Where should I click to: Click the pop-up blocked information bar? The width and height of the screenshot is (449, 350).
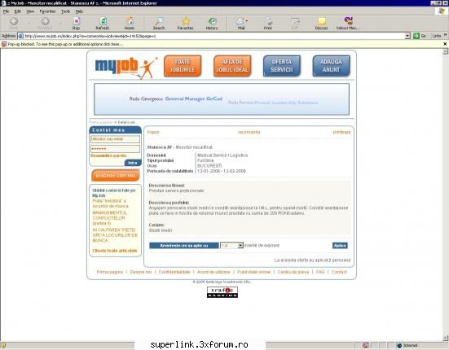pyautogui.click(x=222, y=44)
